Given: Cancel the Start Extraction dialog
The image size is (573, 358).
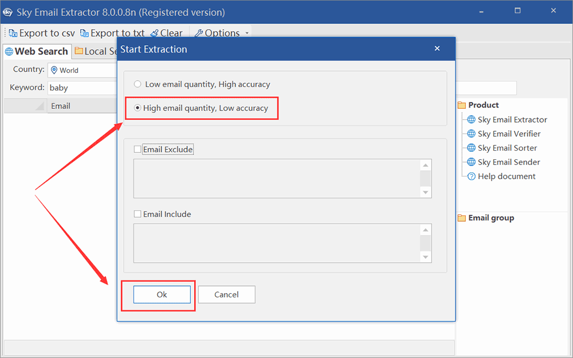Looking at the screenshot, I should (226, 294).
